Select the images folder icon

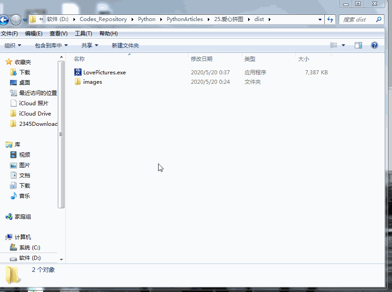(78, 82)
